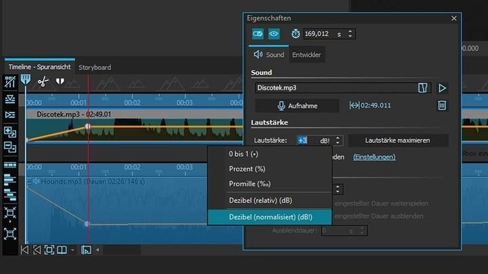Switch to the Storyboard tab

[95, 67]
